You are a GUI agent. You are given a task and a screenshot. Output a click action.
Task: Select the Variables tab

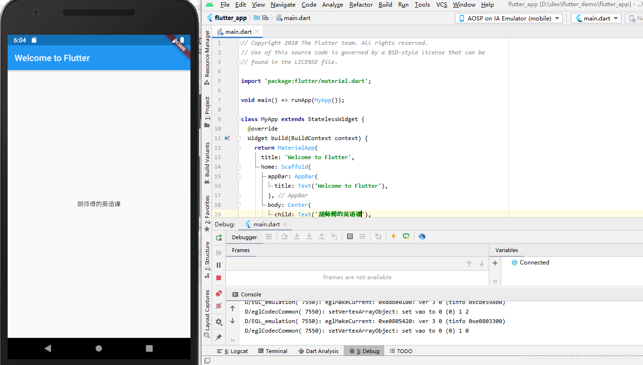point(506,250)
